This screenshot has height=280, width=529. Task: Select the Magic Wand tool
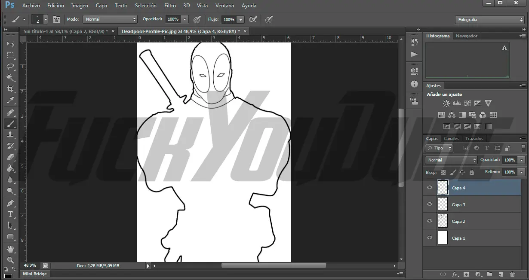point(10,78)
